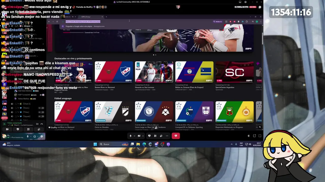Open SportsCenter Argentina SC card
Viewport: 325px width, 182px height.
pyautogui.click(x=234, y=72)
